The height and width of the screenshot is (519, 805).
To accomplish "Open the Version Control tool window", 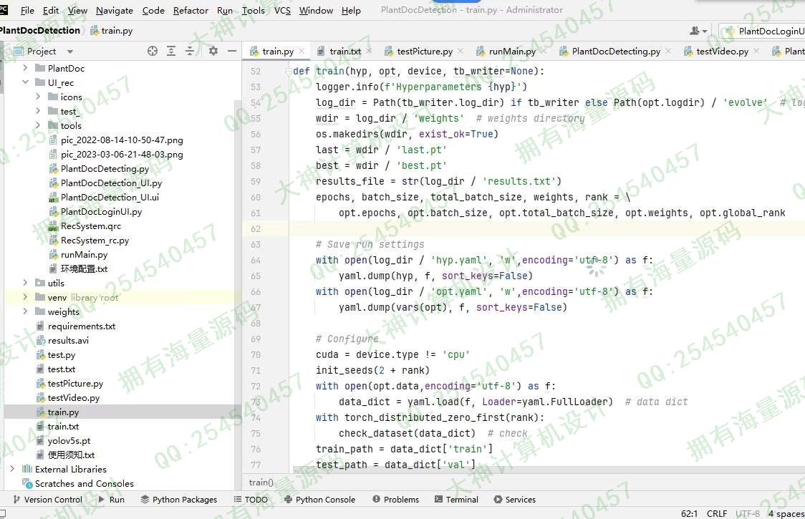I will [x=47, y=500].
